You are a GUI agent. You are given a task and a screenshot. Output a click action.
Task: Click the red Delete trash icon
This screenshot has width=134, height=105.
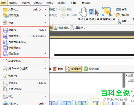pos(55,69)
